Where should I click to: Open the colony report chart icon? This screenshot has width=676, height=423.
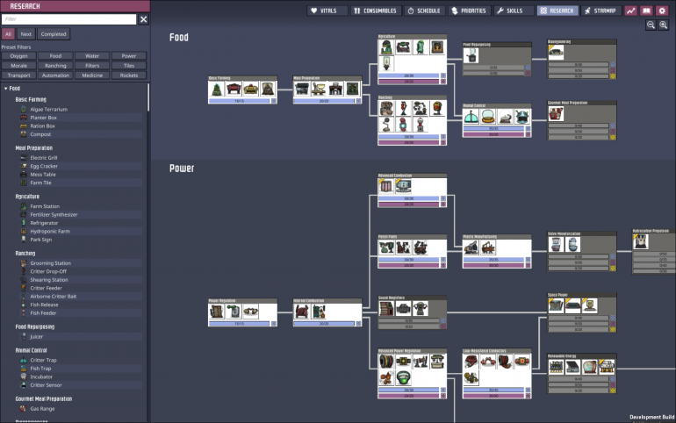630,11
